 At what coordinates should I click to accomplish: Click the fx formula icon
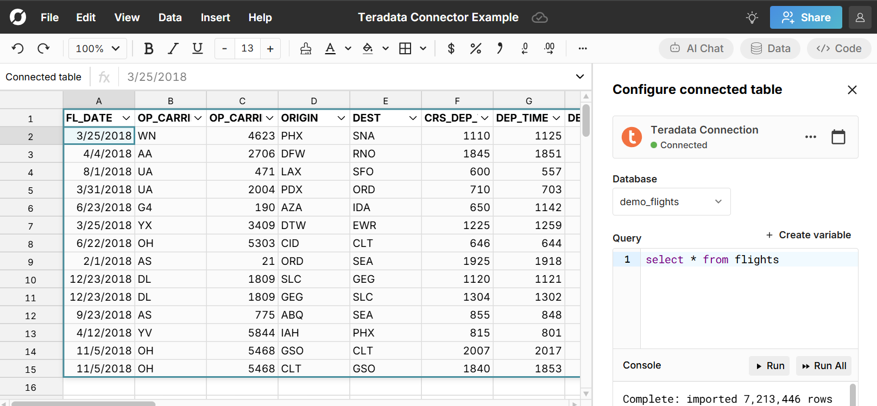click(104, 77)
